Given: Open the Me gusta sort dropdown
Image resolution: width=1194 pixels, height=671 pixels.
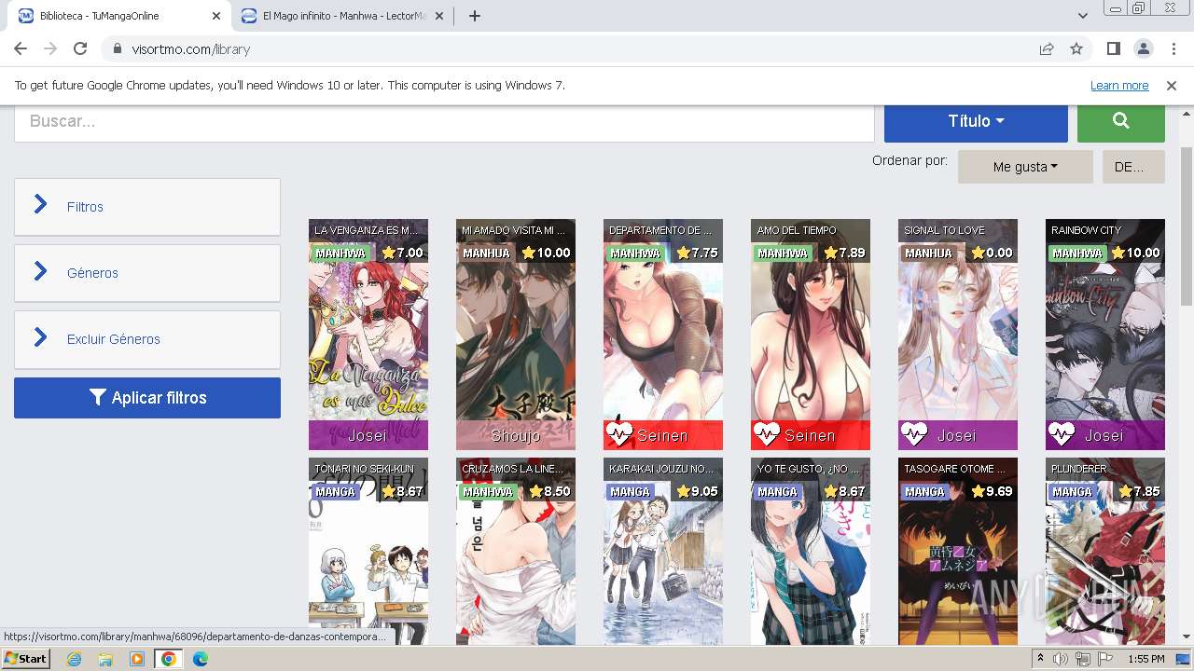Looking at the screenshot, I should [1025, 167].
